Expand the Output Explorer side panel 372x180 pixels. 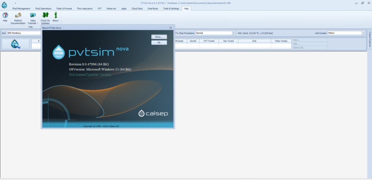[369, 40]
